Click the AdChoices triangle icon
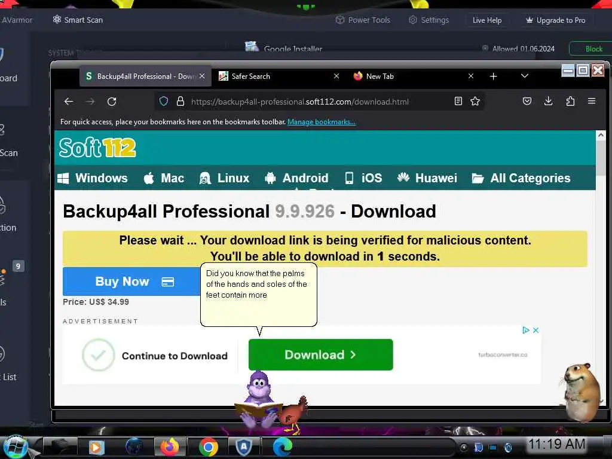Screen dimensions: 612x459 [x=526, y=330]
